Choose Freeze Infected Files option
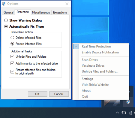This screenshot has width=135, height=118. [x=12, y=44]
